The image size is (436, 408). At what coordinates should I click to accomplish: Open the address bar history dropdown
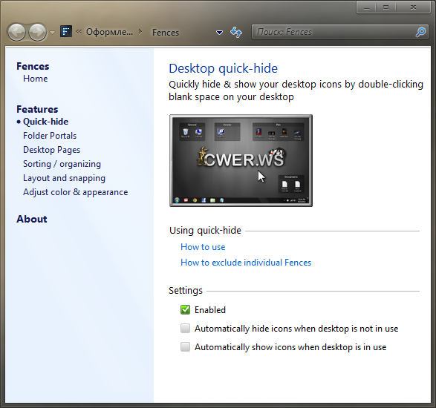219,33
